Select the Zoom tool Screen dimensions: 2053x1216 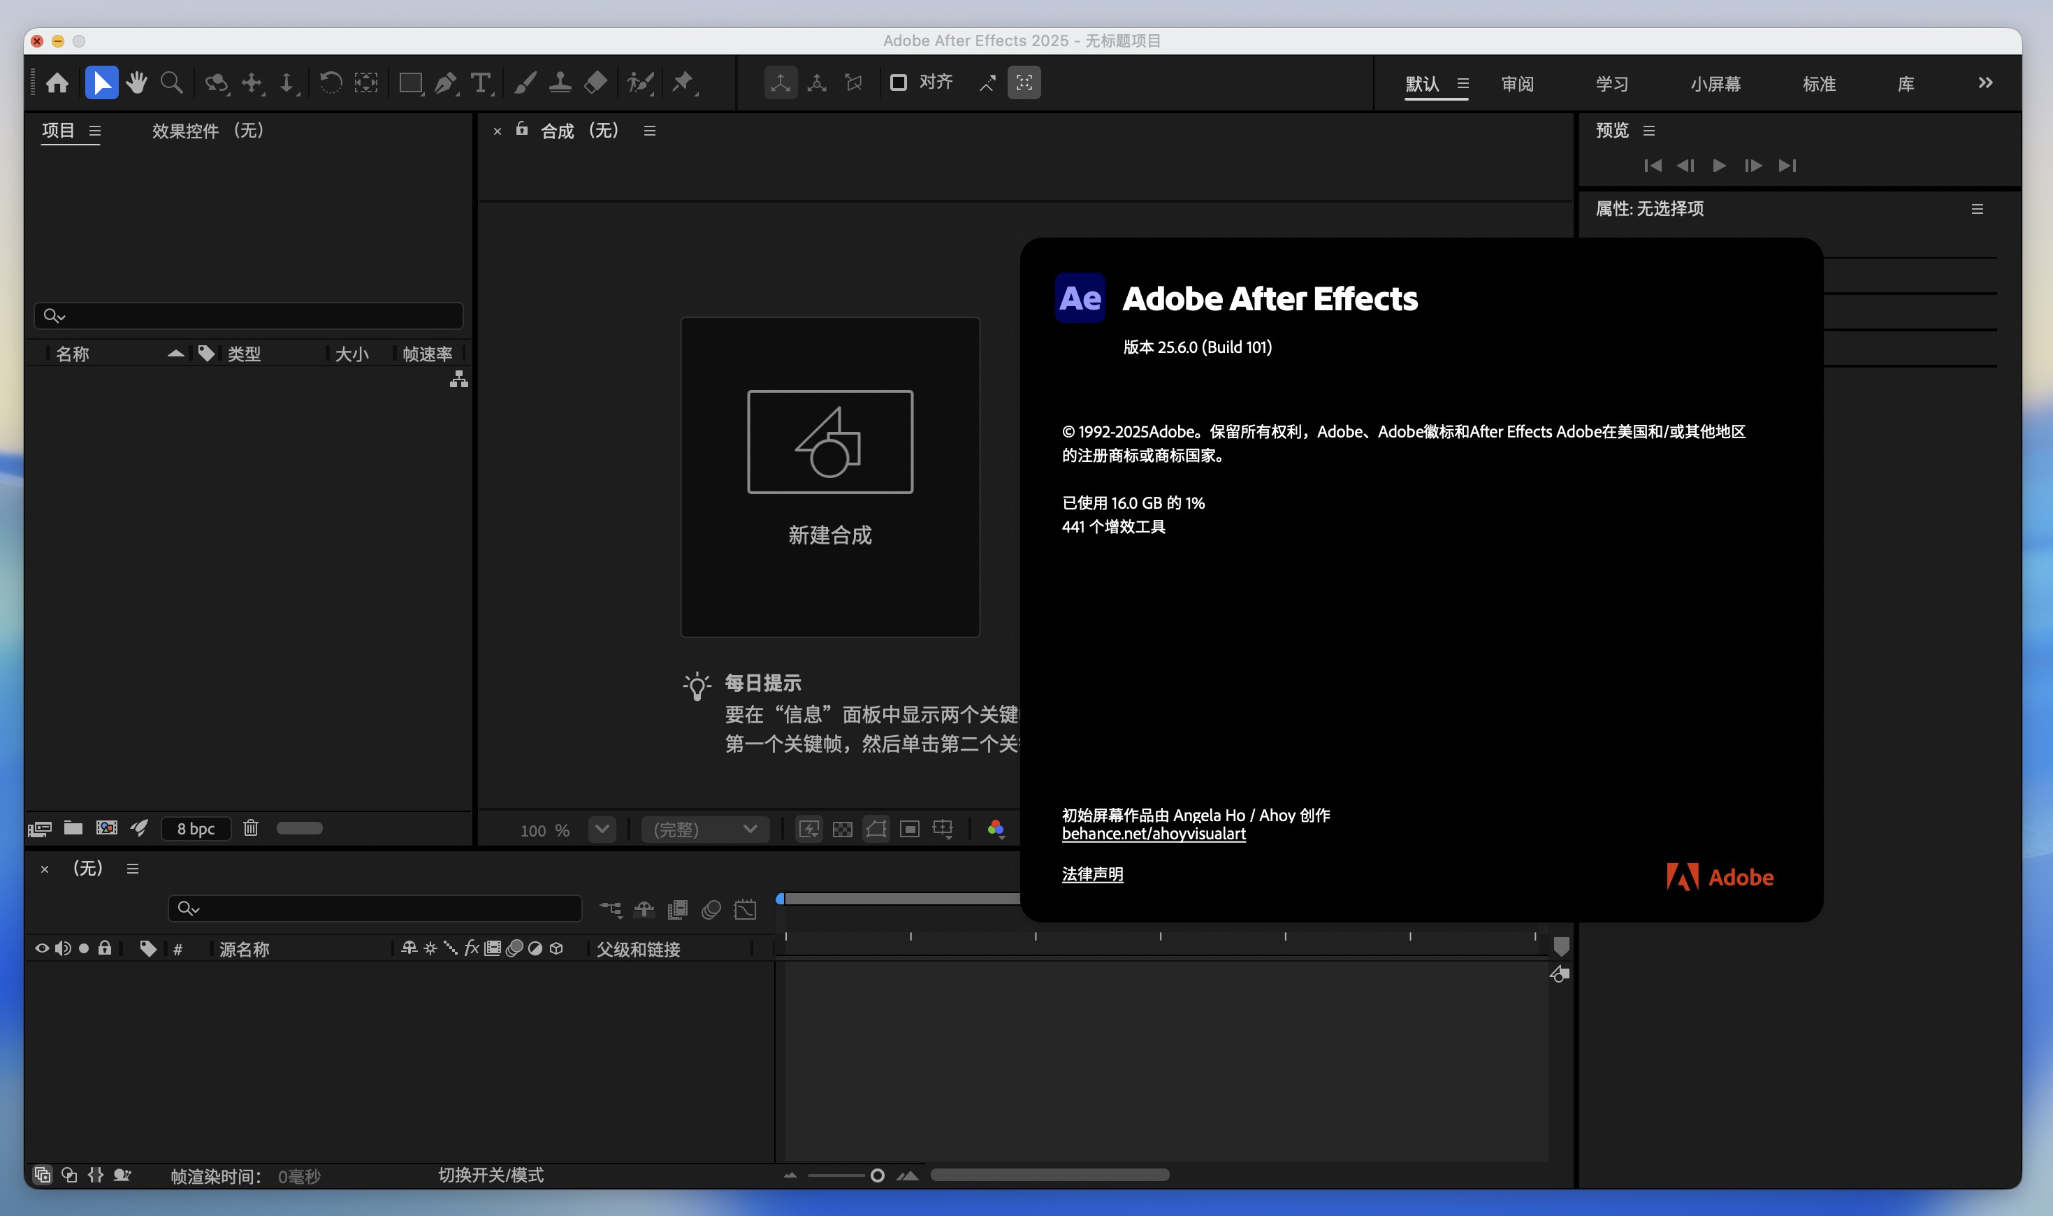[x=172, y=82]
